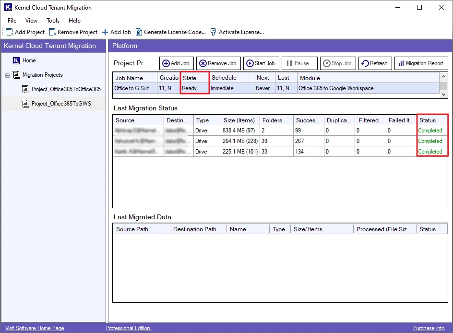The width and height of the screenshot is (453, 333).
Task: Click Generate License Code toolbar item
Action: click(x=170, y=32)
